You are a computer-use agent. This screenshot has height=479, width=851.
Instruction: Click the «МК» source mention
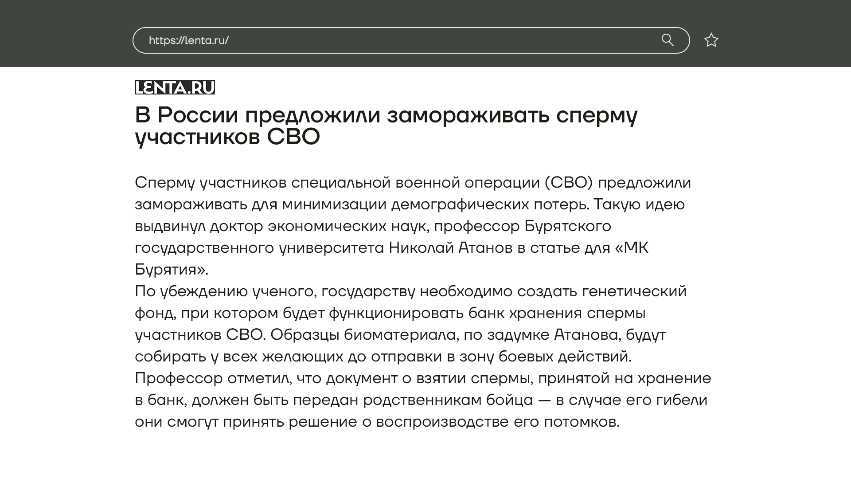pos(636,247)
